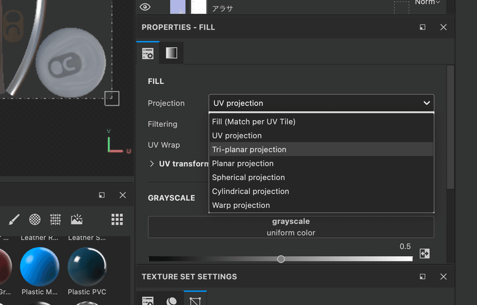Viewport: 477px width, 305px height.
Task: Click the checkered sphere alpha filter icon
Action: (x=35, y=219)
